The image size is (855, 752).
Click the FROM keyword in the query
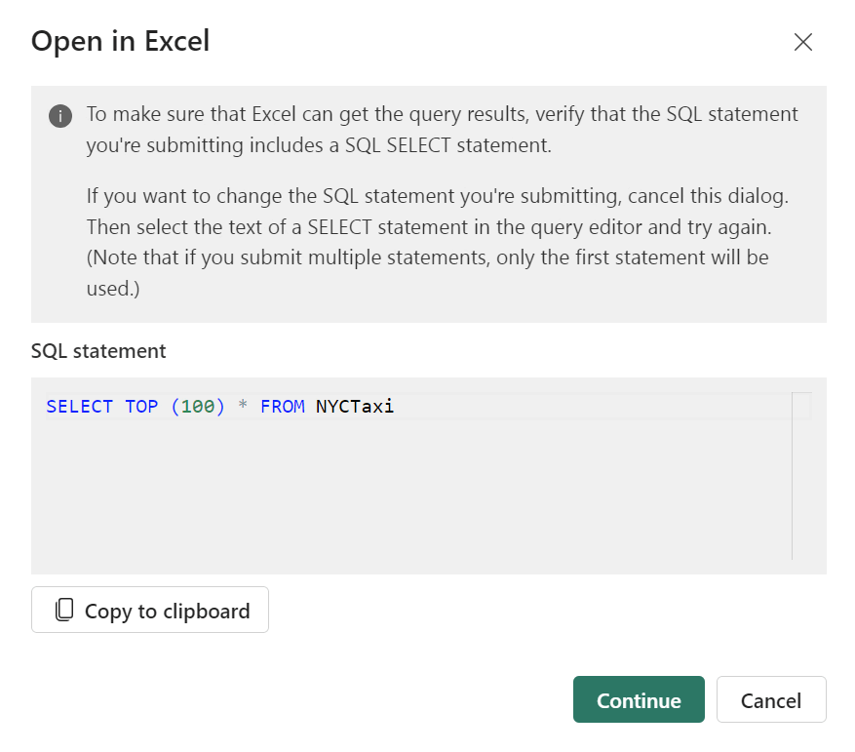point(283,407)
